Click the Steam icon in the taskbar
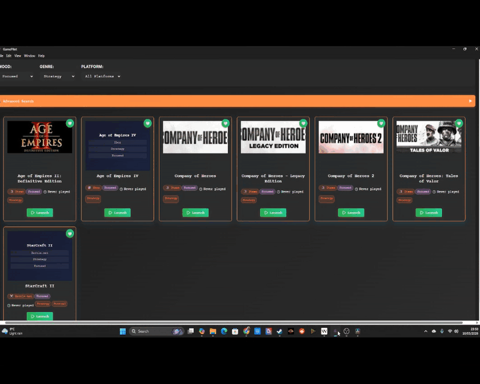480x384 pixels. pyautogui.click(x=279, y=331)
